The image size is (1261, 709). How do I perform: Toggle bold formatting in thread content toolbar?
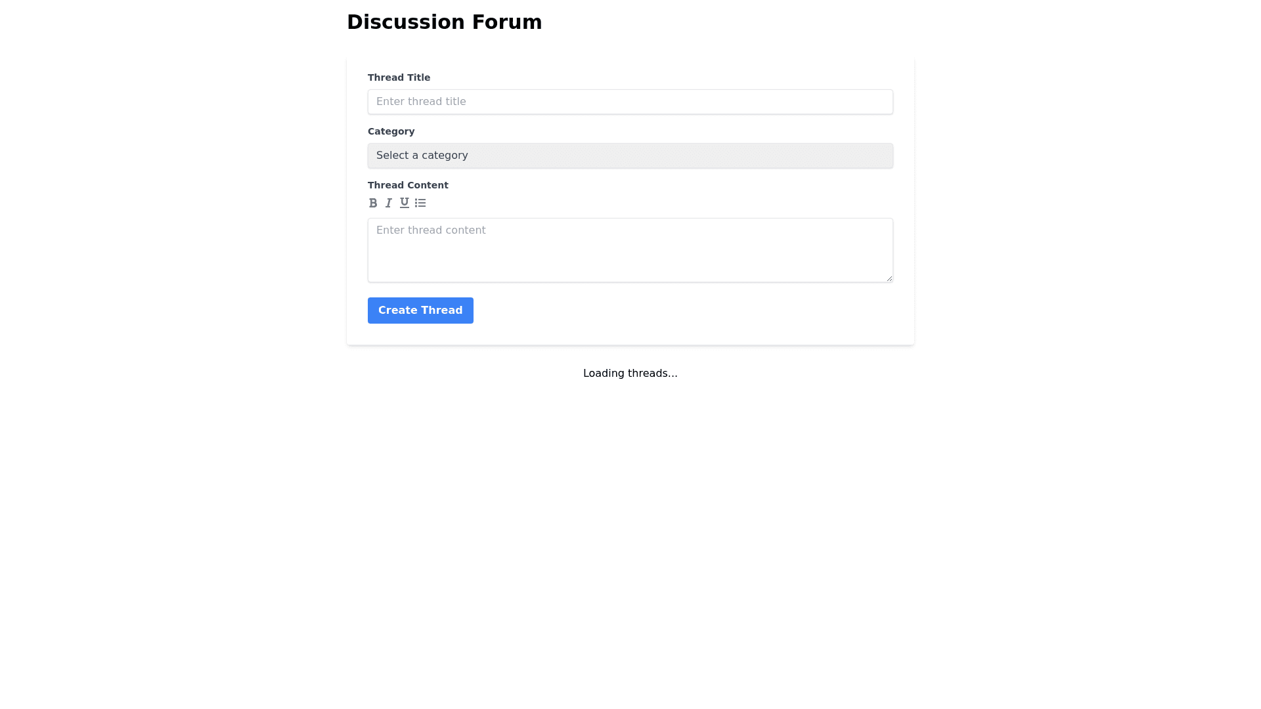pos(373,203)
